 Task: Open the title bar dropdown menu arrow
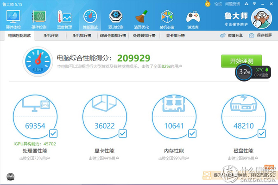tap(254, 4)
